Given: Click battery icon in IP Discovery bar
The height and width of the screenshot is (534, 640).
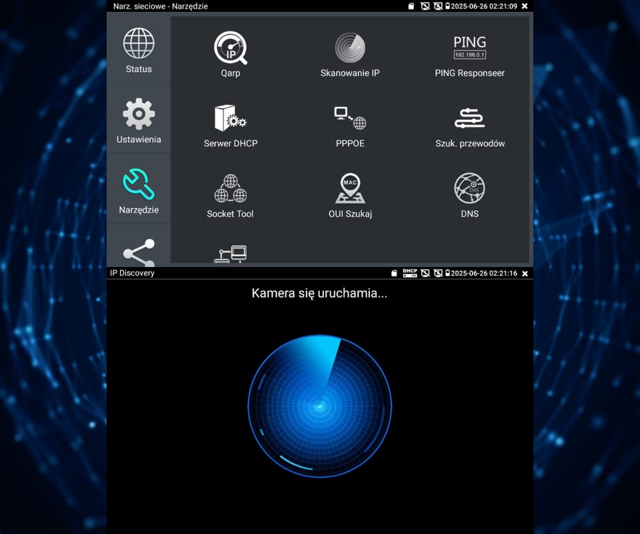Looking at the screenshot, I should [x=447, y=273].
